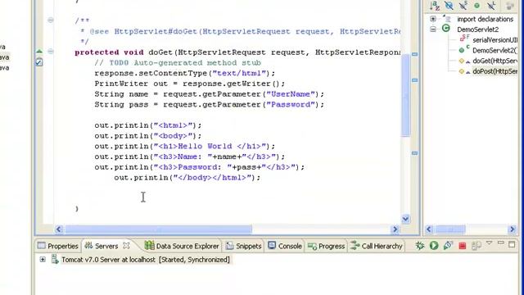Stop the server with red square
Image resolution: width=524 pixels, height=295 pixels.
pyautogui.click(x=462, y=246)
